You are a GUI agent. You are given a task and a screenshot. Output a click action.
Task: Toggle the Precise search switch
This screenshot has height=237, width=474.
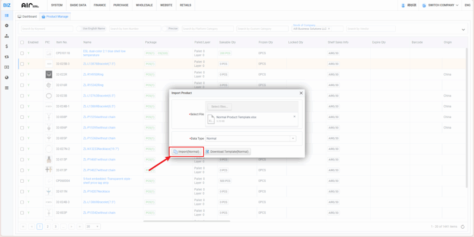(x=164, y=29)
